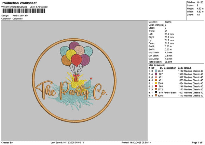Click the yellow swatch for code 1064
The height and width of the screenshot is (145, 205).
point(156,83)
